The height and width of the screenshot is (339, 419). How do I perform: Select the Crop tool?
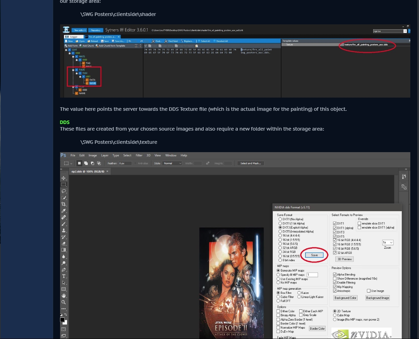(x=64, y=204)
